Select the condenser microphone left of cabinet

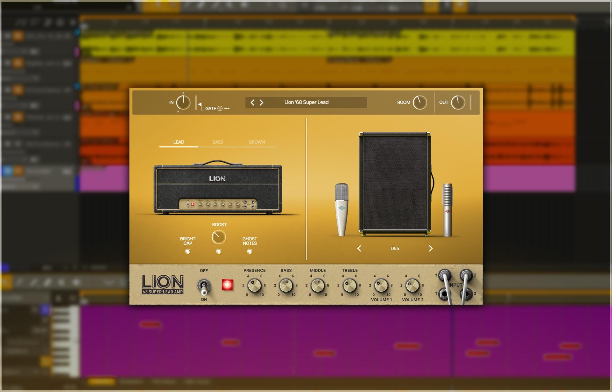(x=341, y=209)
